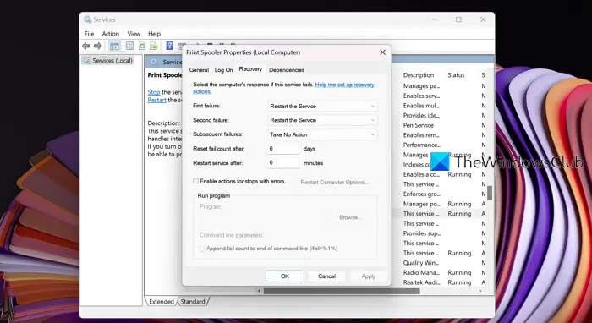Follow Help me set up recovery actions link
Screen dimensions: 592x323
coord(283,88)
